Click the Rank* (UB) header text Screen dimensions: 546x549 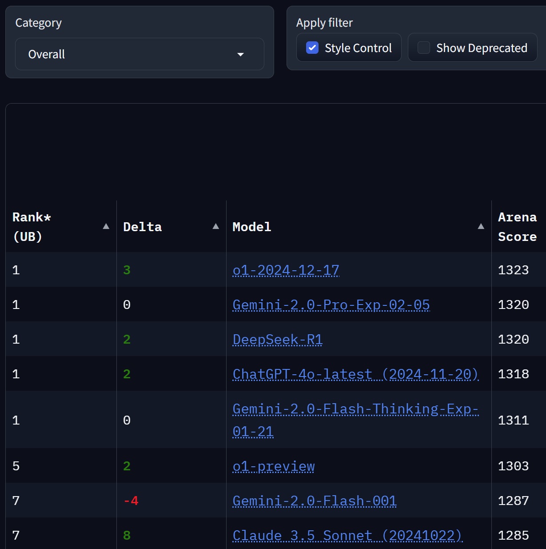coord(32,227)
